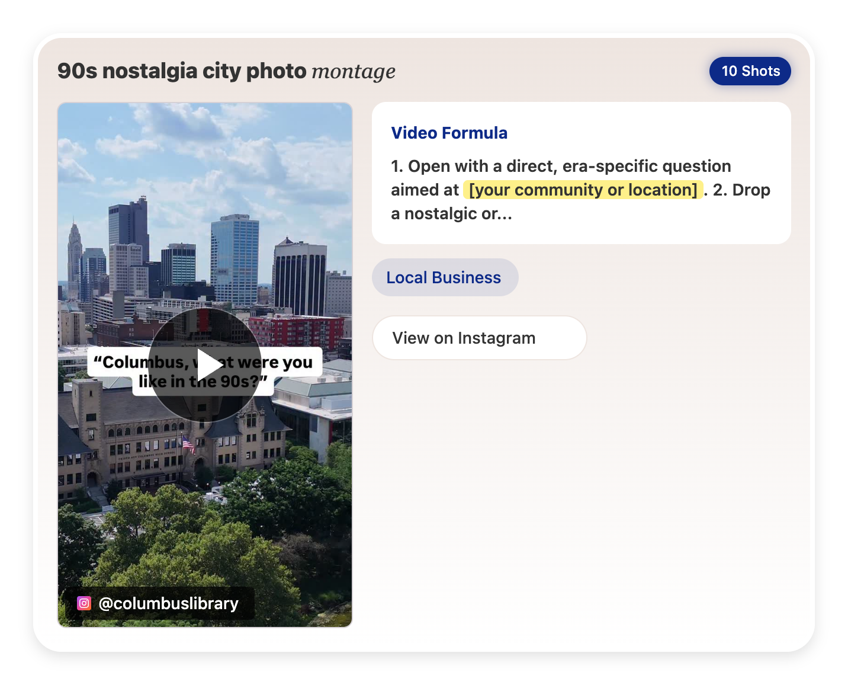
Task: Click the American flag in video thumbnail
Action: tap(188, 443)
